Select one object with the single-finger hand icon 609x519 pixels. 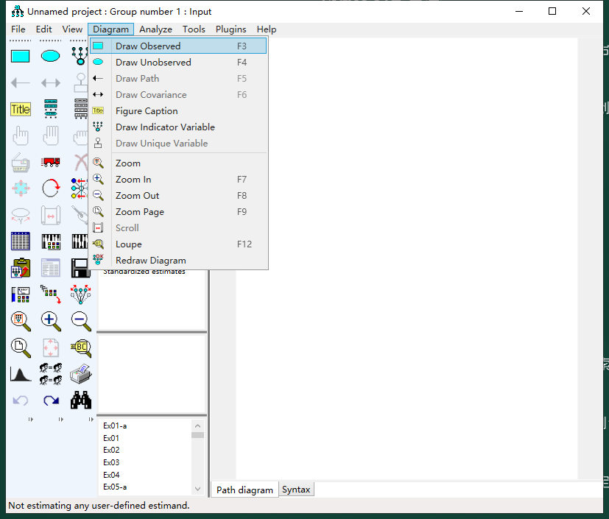(20, 135)
